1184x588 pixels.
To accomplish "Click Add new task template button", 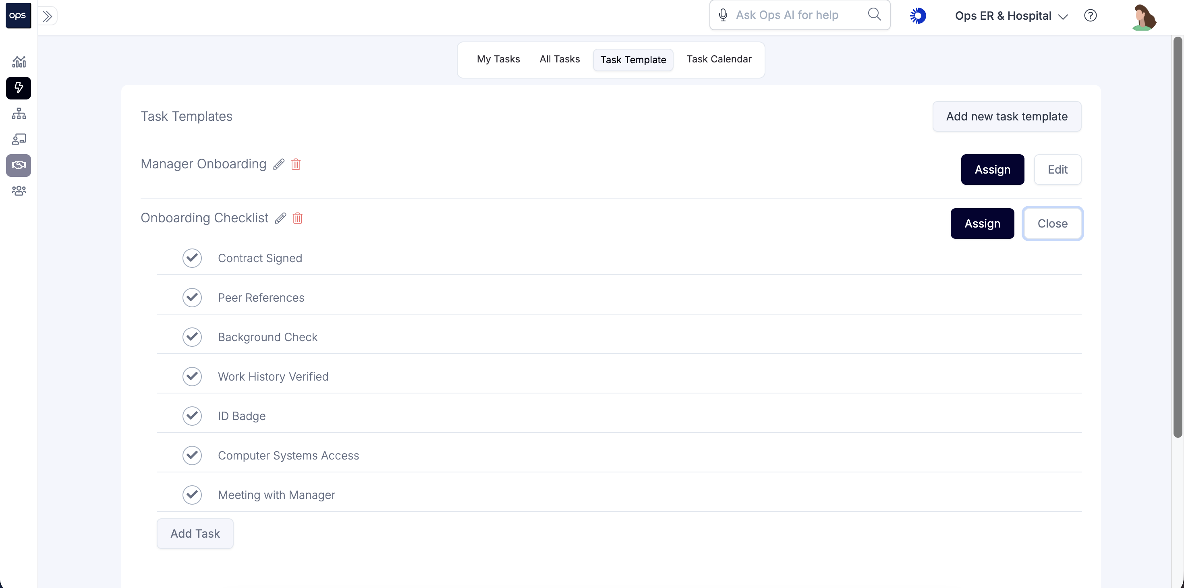I will click(x=1007, y=117).
